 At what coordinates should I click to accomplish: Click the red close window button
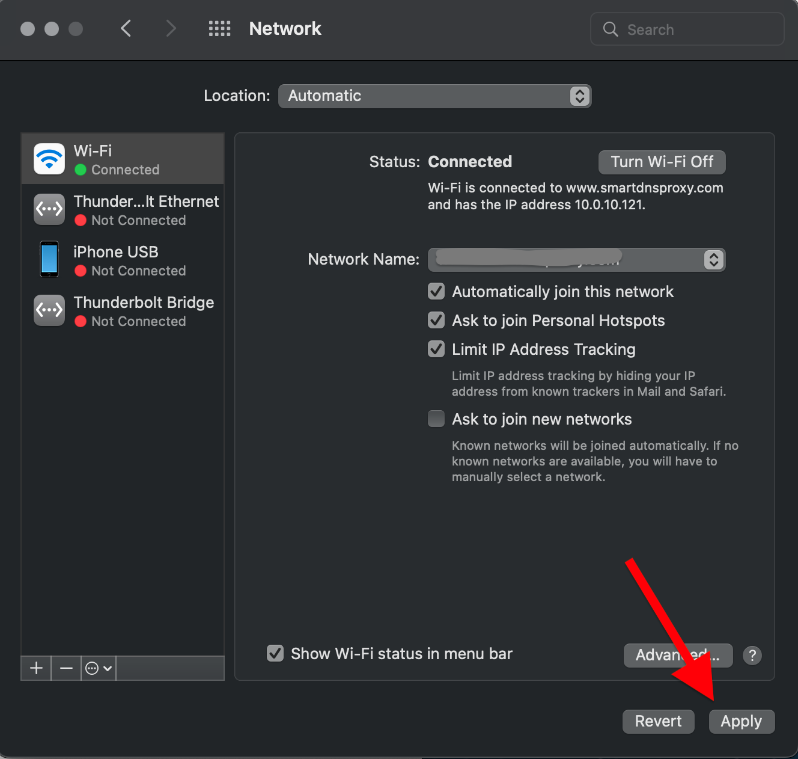click(28, 29)
